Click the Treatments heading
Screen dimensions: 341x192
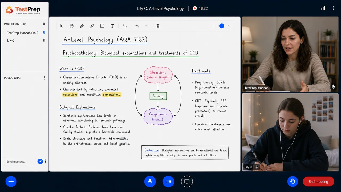(201, 71)
